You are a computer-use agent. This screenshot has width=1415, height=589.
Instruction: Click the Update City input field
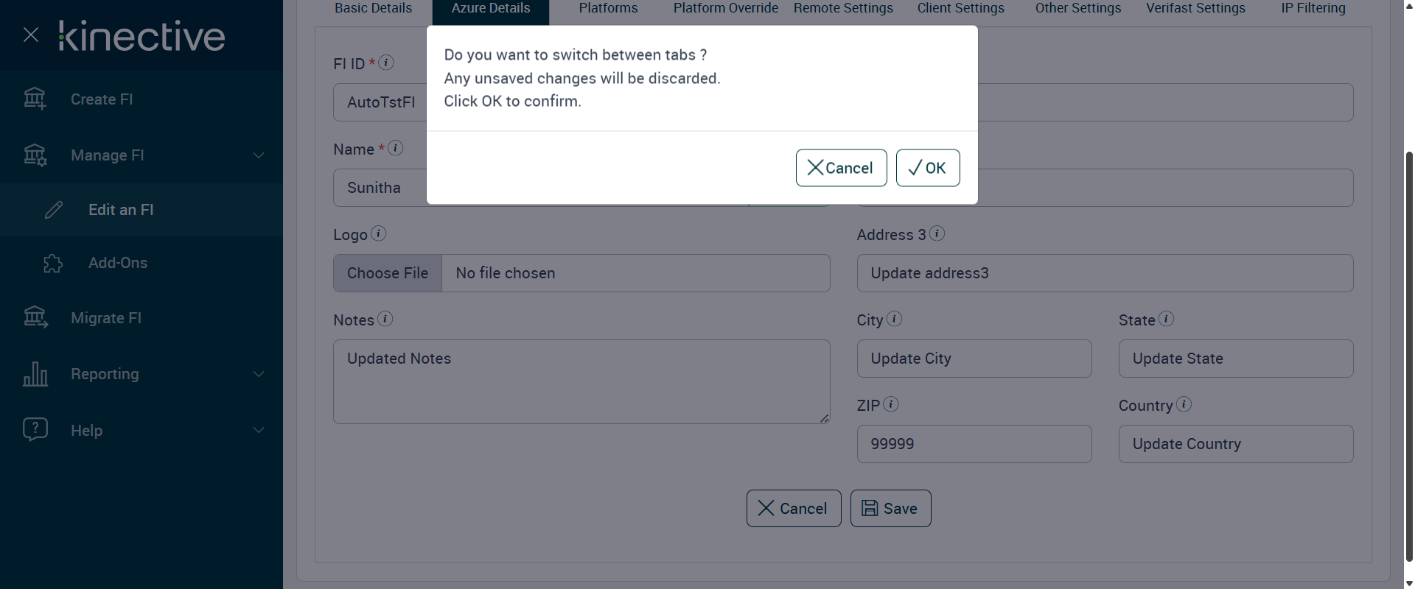tap(974, 359)
